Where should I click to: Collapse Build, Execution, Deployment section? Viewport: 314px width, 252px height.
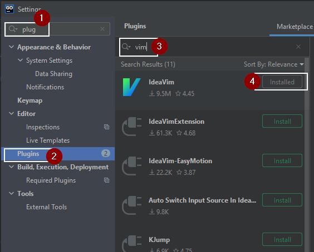12,167
